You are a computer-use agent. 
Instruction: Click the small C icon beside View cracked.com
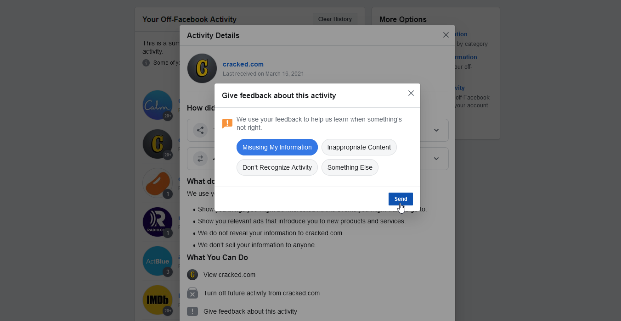[x=192, y=275]
